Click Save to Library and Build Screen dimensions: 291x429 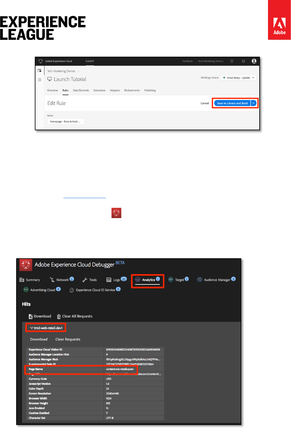(x=232, y=103)
